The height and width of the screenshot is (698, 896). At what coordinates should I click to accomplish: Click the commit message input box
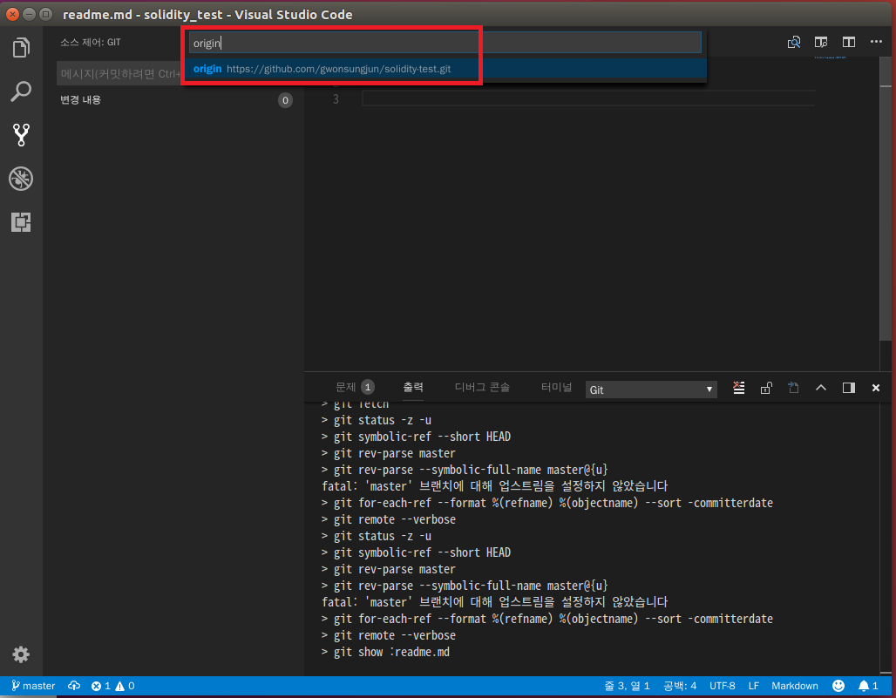point(120,74)
